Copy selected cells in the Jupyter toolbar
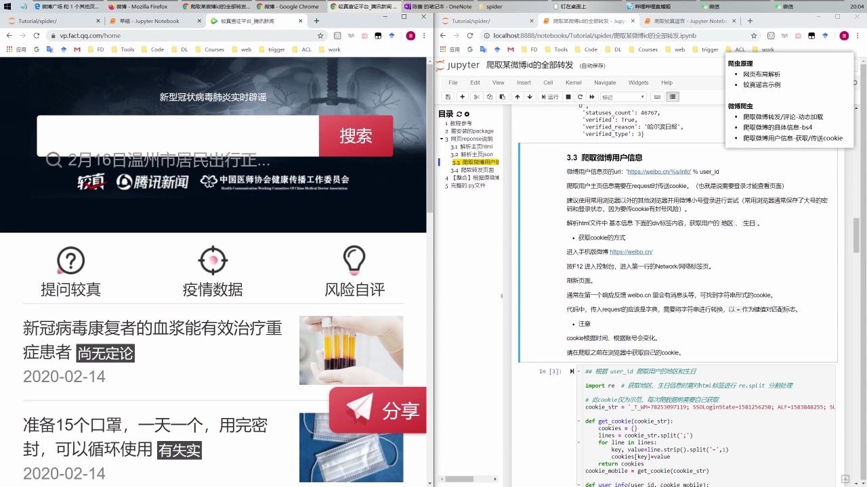 click(x=489, y=97)
